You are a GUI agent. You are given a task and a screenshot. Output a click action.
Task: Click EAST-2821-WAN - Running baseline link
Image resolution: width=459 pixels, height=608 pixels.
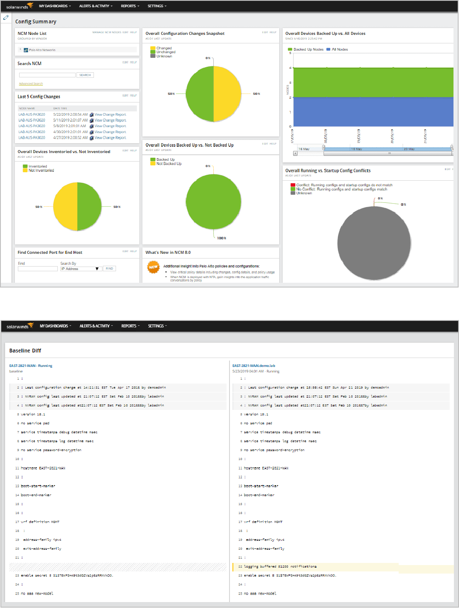pyautogui.click(x=31, y=366)
